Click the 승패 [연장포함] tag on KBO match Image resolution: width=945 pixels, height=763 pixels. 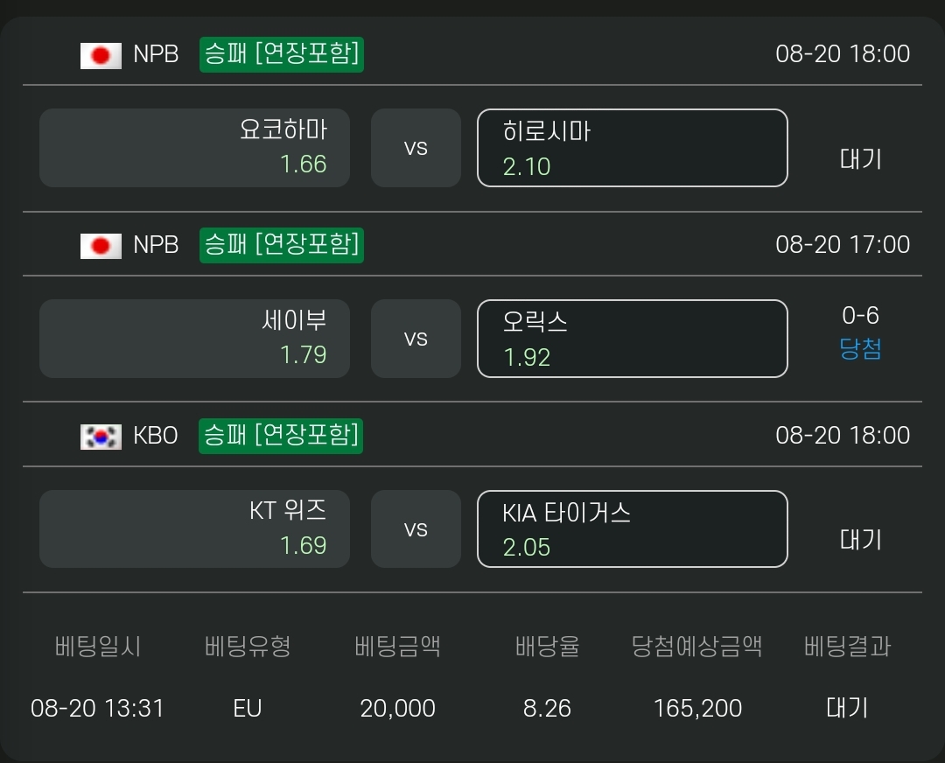[x=281, y=436]
